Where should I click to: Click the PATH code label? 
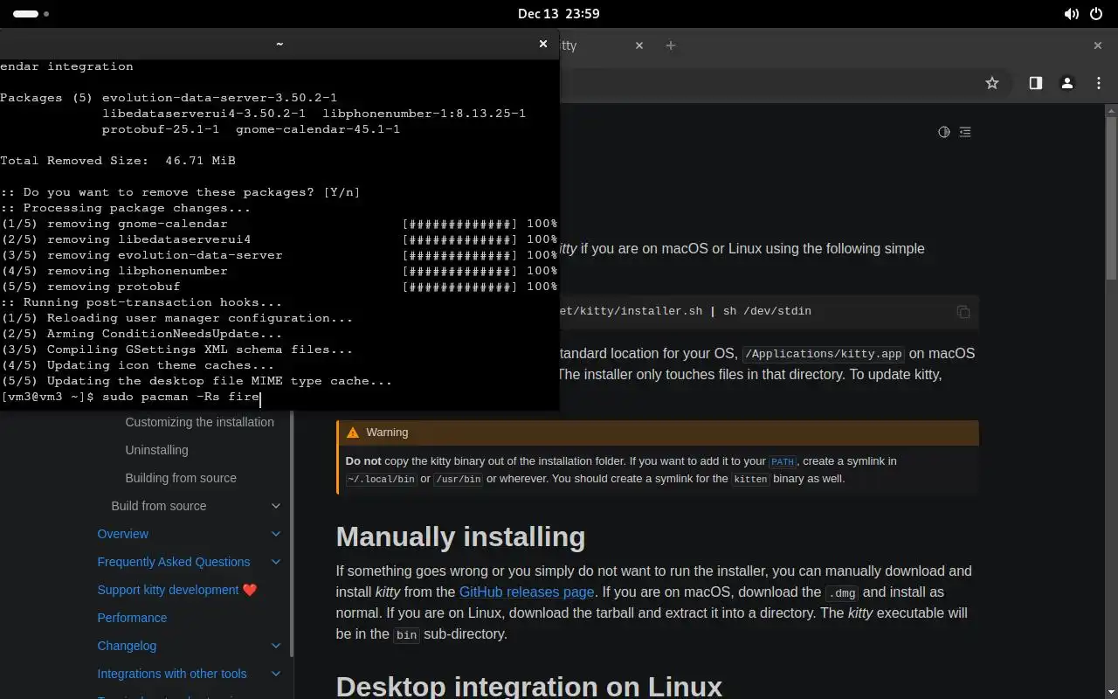coord(782,461)
